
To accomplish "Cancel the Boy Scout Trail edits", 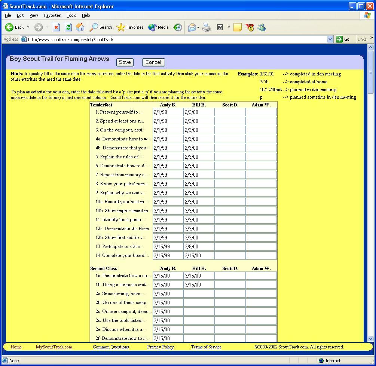I will click(x=153, y=62).
